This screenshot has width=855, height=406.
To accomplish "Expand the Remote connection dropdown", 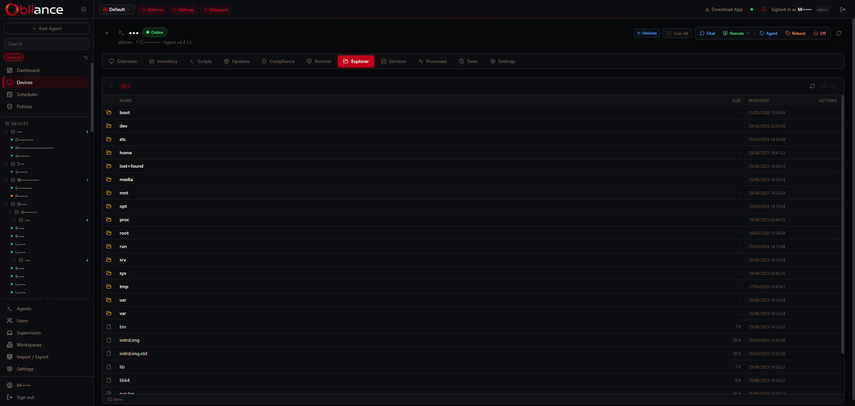I will pos(748,33).
